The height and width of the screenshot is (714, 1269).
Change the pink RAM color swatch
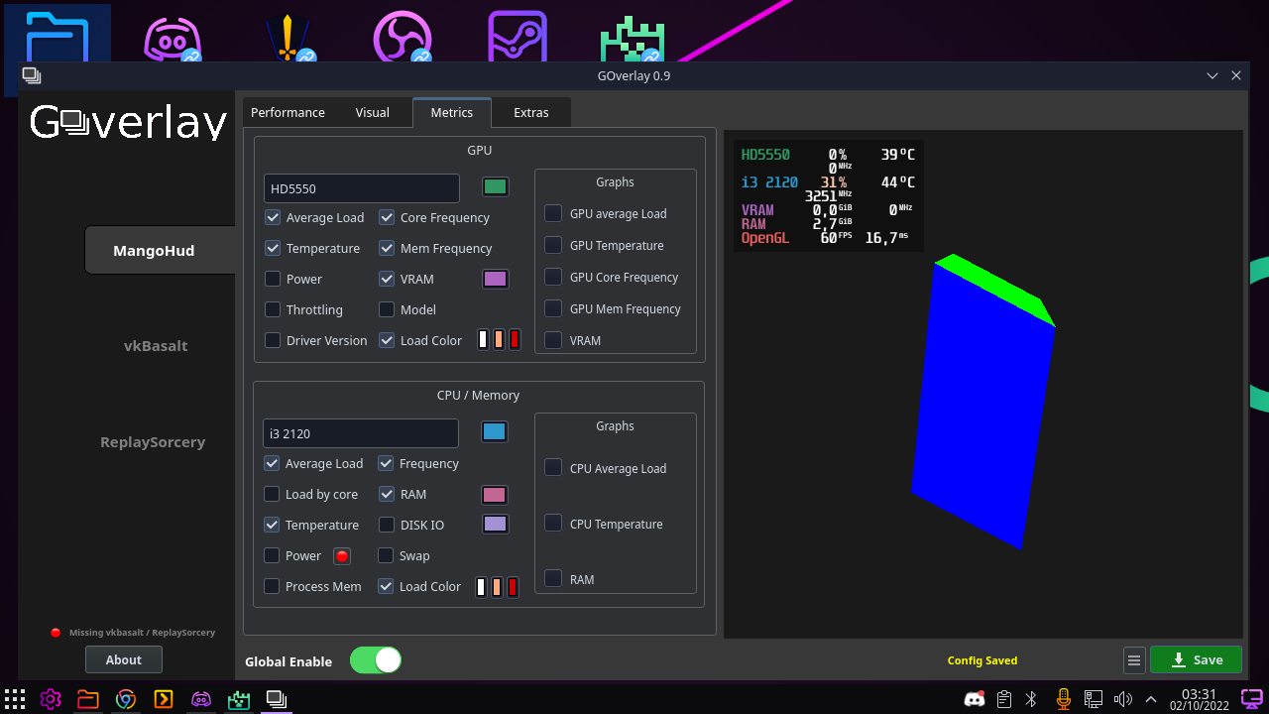pos(495,494)
